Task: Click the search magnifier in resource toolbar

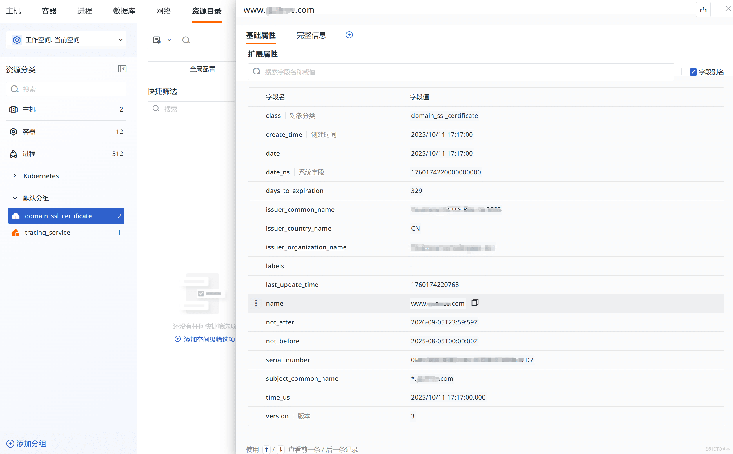Action: pos(186,40)
